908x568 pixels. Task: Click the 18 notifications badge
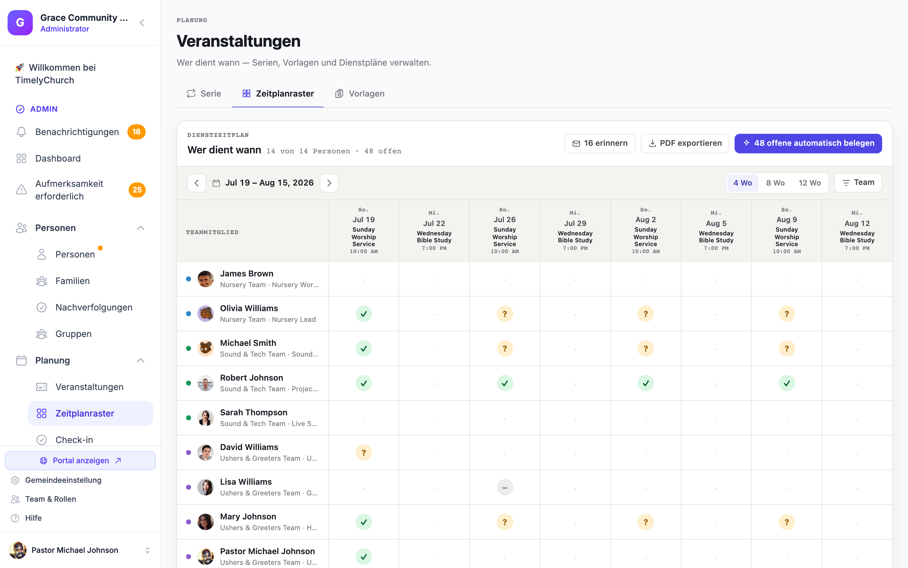point(136,132)
